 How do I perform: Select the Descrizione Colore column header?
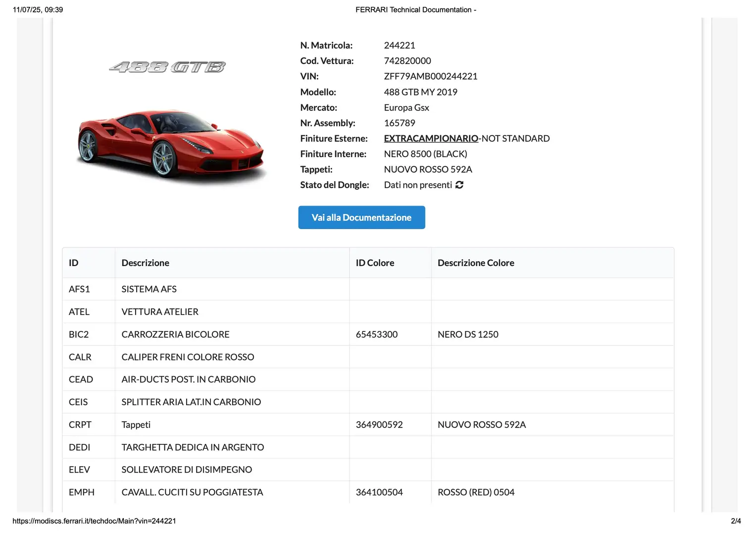point(552,263)
